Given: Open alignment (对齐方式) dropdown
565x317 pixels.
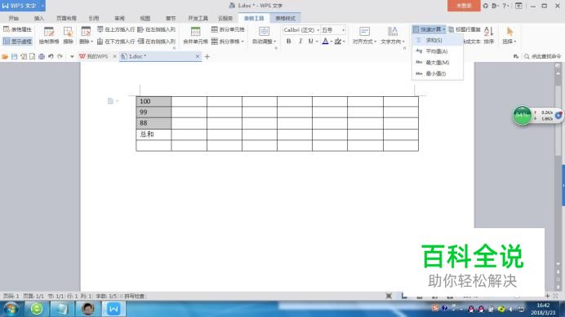Looking at the screenshot, I should (x=364, y=35).
